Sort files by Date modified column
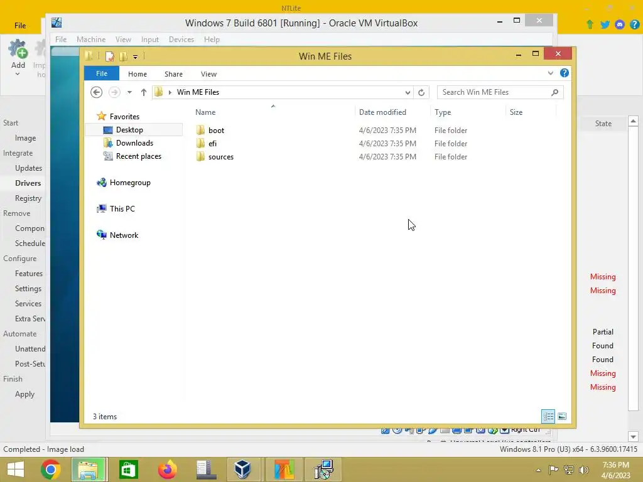The width and height of the screenshot is (643, 482). point(382,112)
